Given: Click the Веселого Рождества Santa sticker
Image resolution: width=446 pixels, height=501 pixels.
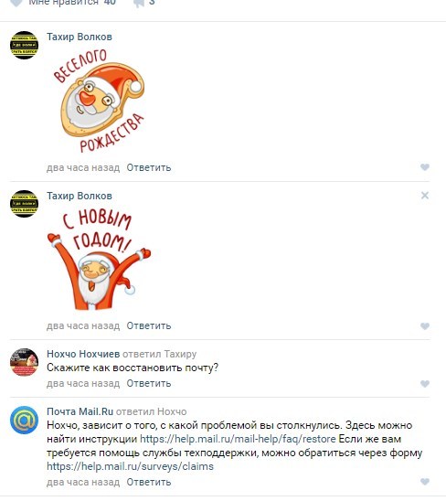Looking at the screenshot, I should 100,101.
